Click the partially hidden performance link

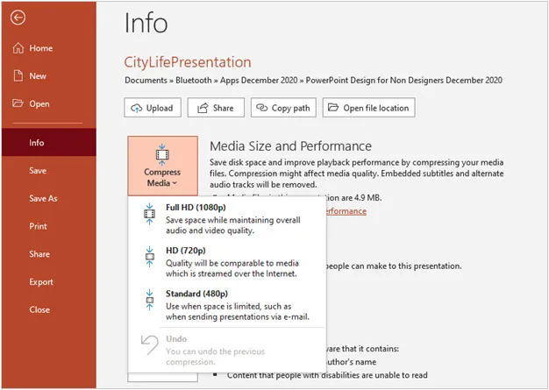pos(346,211)
